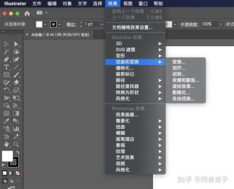234x189 pixels.
Task: Select the Rotate tool
Action: click(x=6, y=90)
